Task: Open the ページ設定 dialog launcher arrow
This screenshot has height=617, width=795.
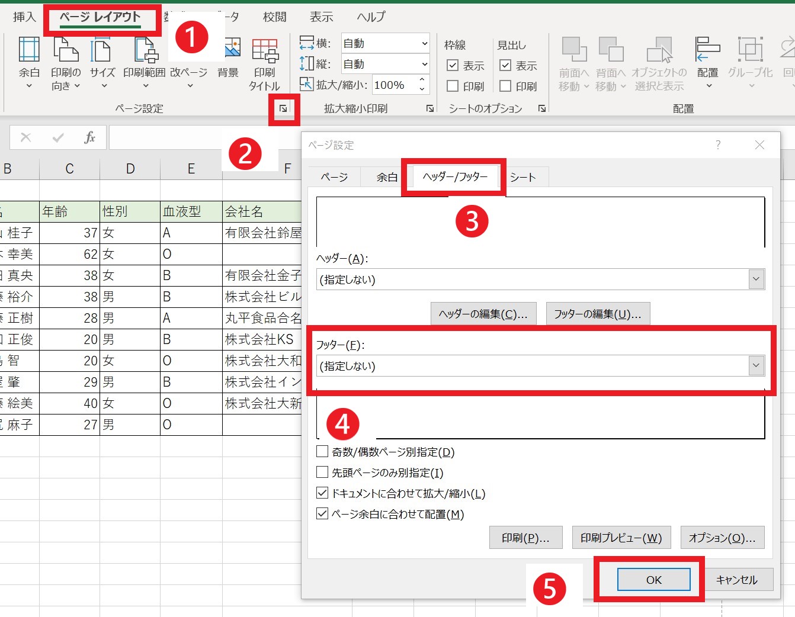Action: point(283,109)
